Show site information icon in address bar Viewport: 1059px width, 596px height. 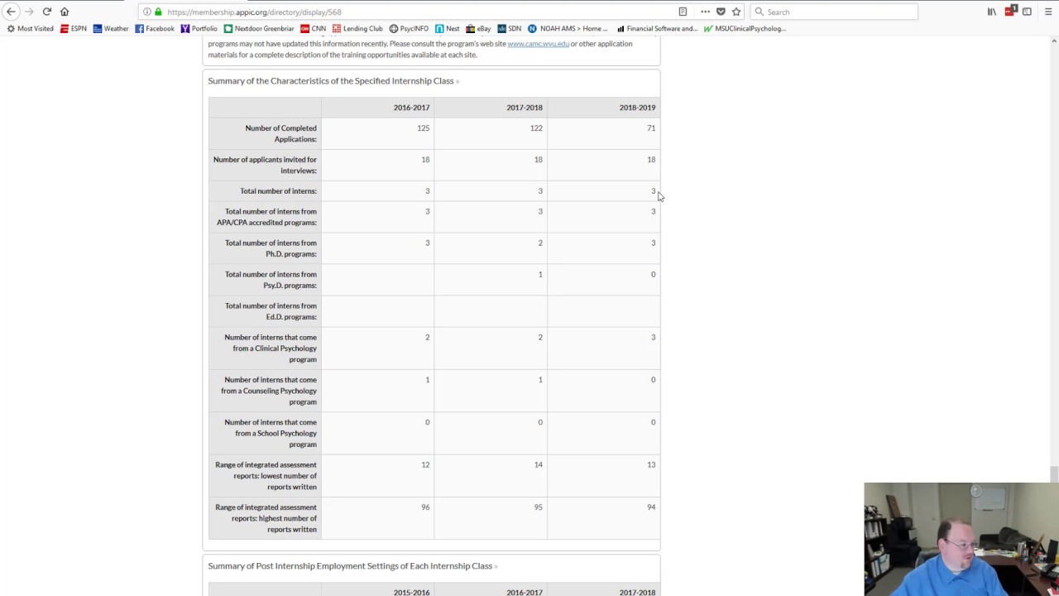coord(147,12)
